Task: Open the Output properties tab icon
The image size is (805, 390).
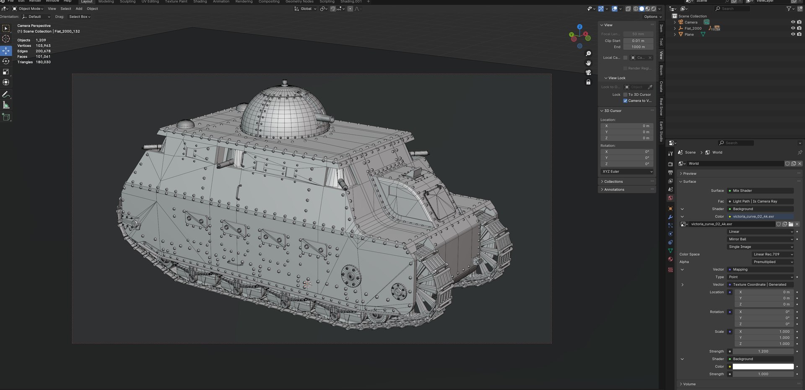Action: (x=670, y=172)
